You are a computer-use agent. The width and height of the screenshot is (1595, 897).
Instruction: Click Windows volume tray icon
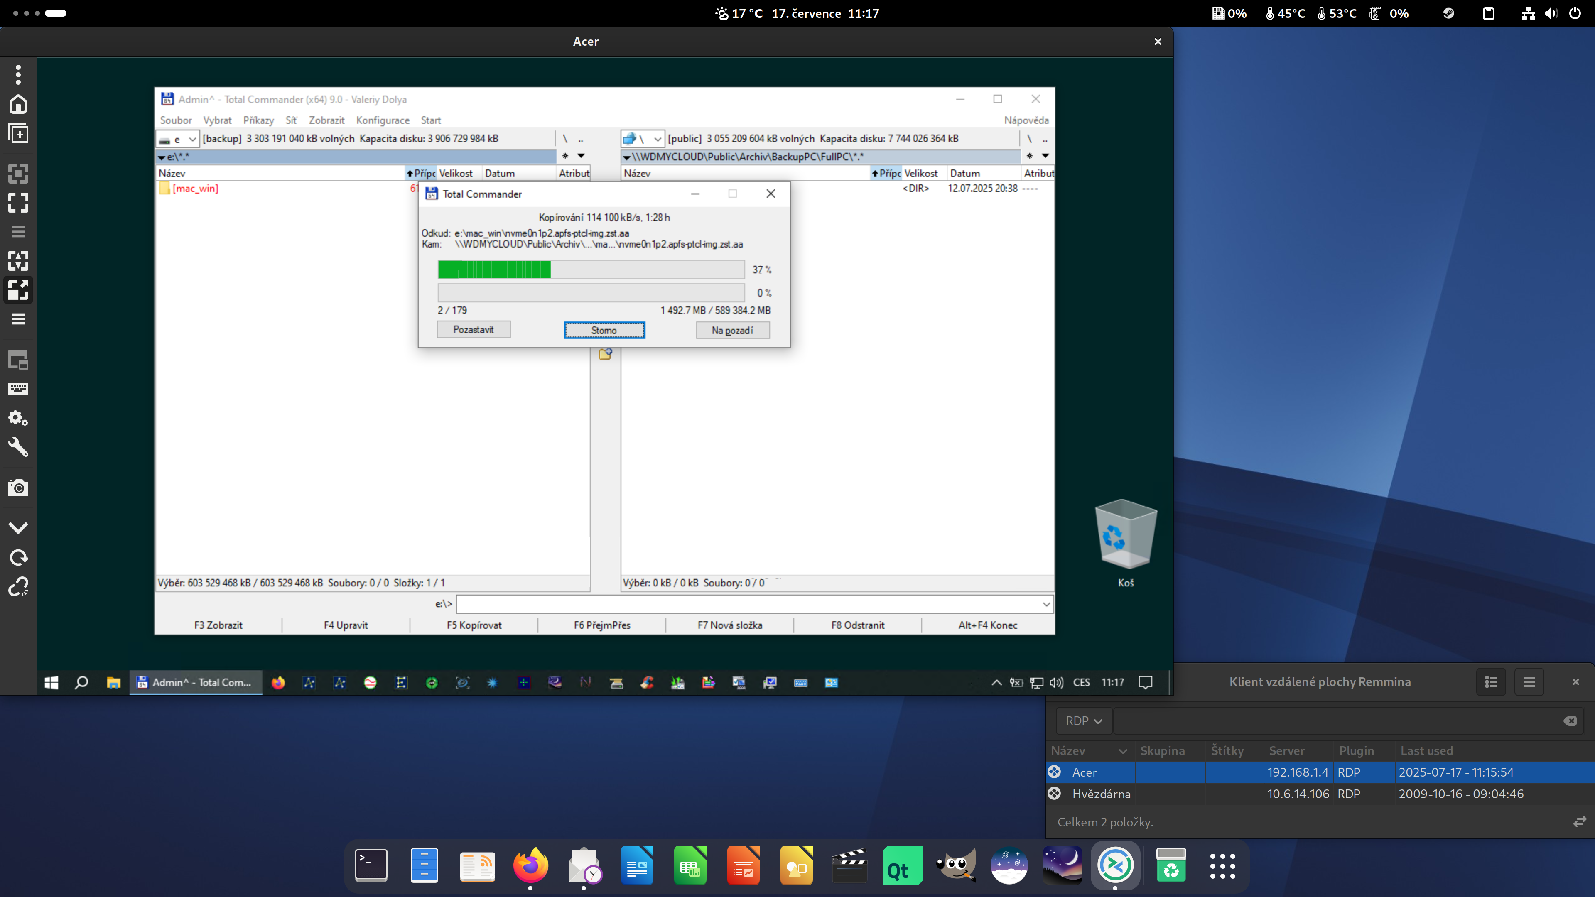1056,682
